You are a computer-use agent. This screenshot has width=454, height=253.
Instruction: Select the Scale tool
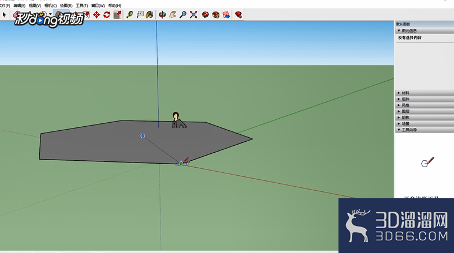pos(117,15)
